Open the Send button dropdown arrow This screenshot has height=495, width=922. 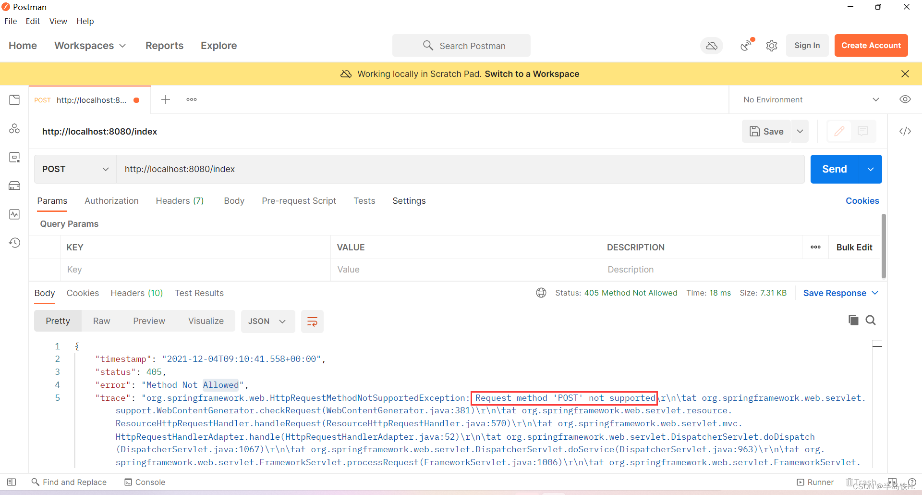(870, 169)
